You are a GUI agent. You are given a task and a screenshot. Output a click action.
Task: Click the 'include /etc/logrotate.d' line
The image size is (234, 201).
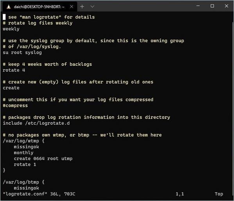coord(36,123)
